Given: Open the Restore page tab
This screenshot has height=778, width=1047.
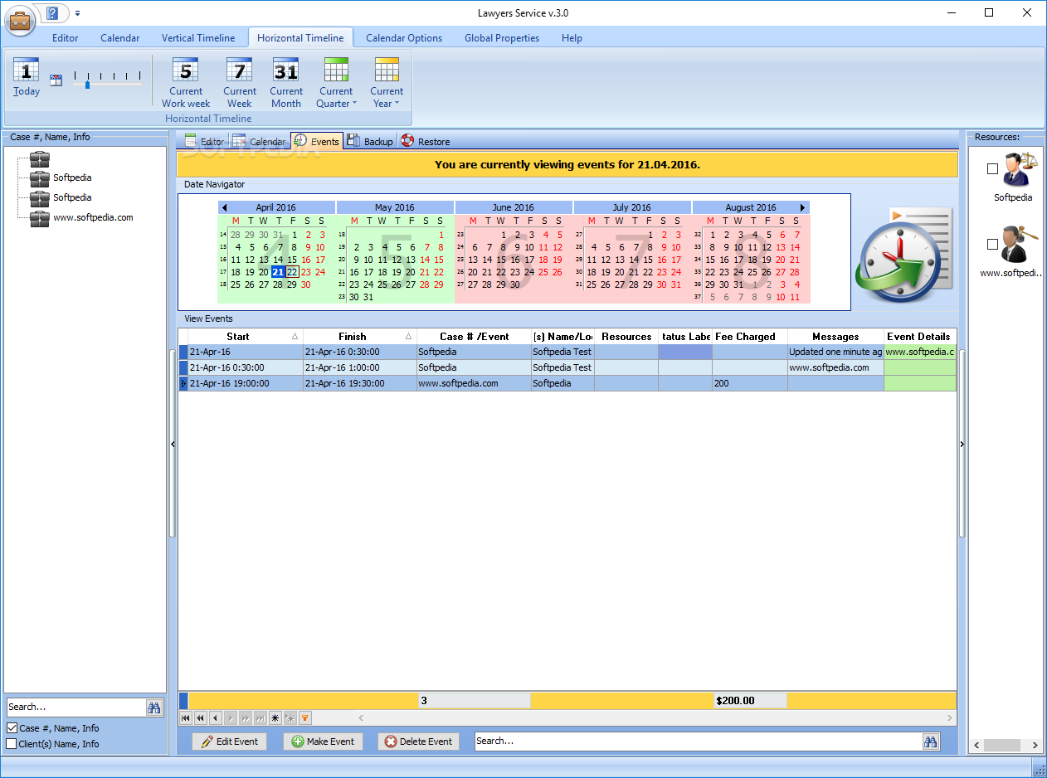Looking at the screenshot, I should (x=425, y=142).
